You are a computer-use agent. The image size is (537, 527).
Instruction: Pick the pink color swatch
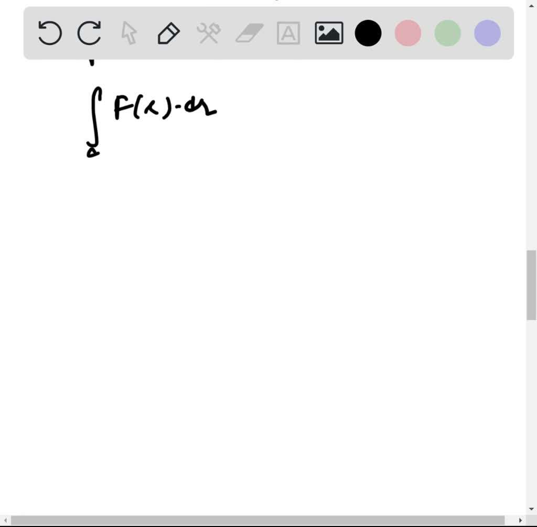point(408,33)
